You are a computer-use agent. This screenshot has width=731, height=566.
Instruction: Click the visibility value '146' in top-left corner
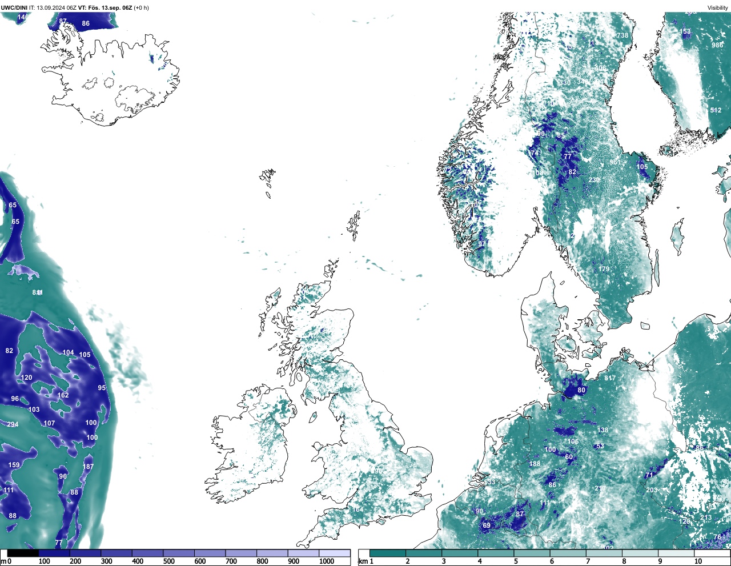pos(22,17)
